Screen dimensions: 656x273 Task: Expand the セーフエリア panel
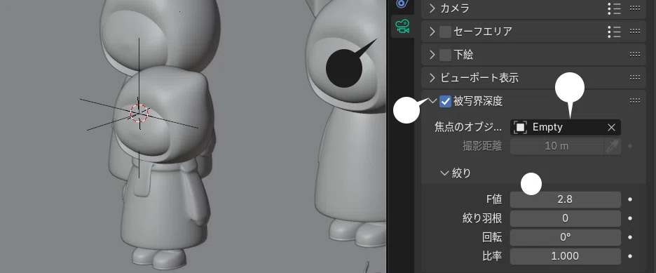pos(432,32)
